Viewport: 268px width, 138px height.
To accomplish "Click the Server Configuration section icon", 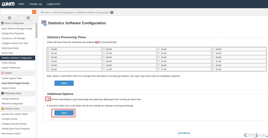I will (3, 23).
